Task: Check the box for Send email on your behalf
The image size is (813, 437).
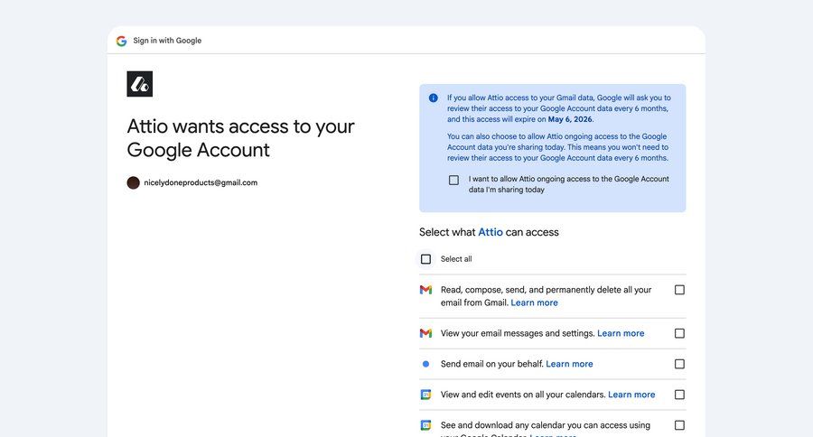Action: pyautogui.click(x=679, y=364)
